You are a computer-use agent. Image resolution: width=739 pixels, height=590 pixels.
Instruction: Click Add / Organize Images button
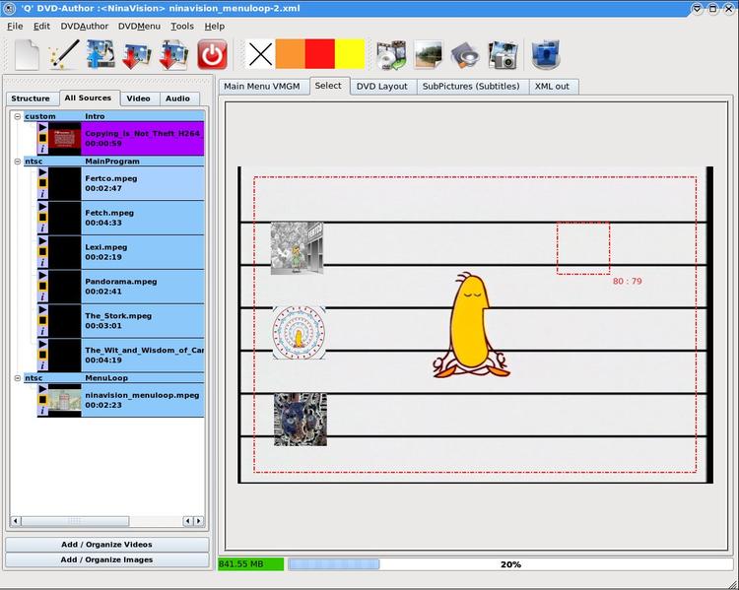tap(107, 559)
